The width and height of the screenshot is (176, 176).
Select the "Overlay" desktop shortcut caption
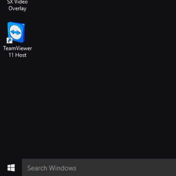click(18, 8)
